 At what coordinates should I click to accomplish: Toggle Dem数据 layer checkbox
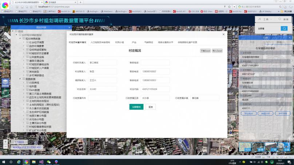tap(28, 90)
